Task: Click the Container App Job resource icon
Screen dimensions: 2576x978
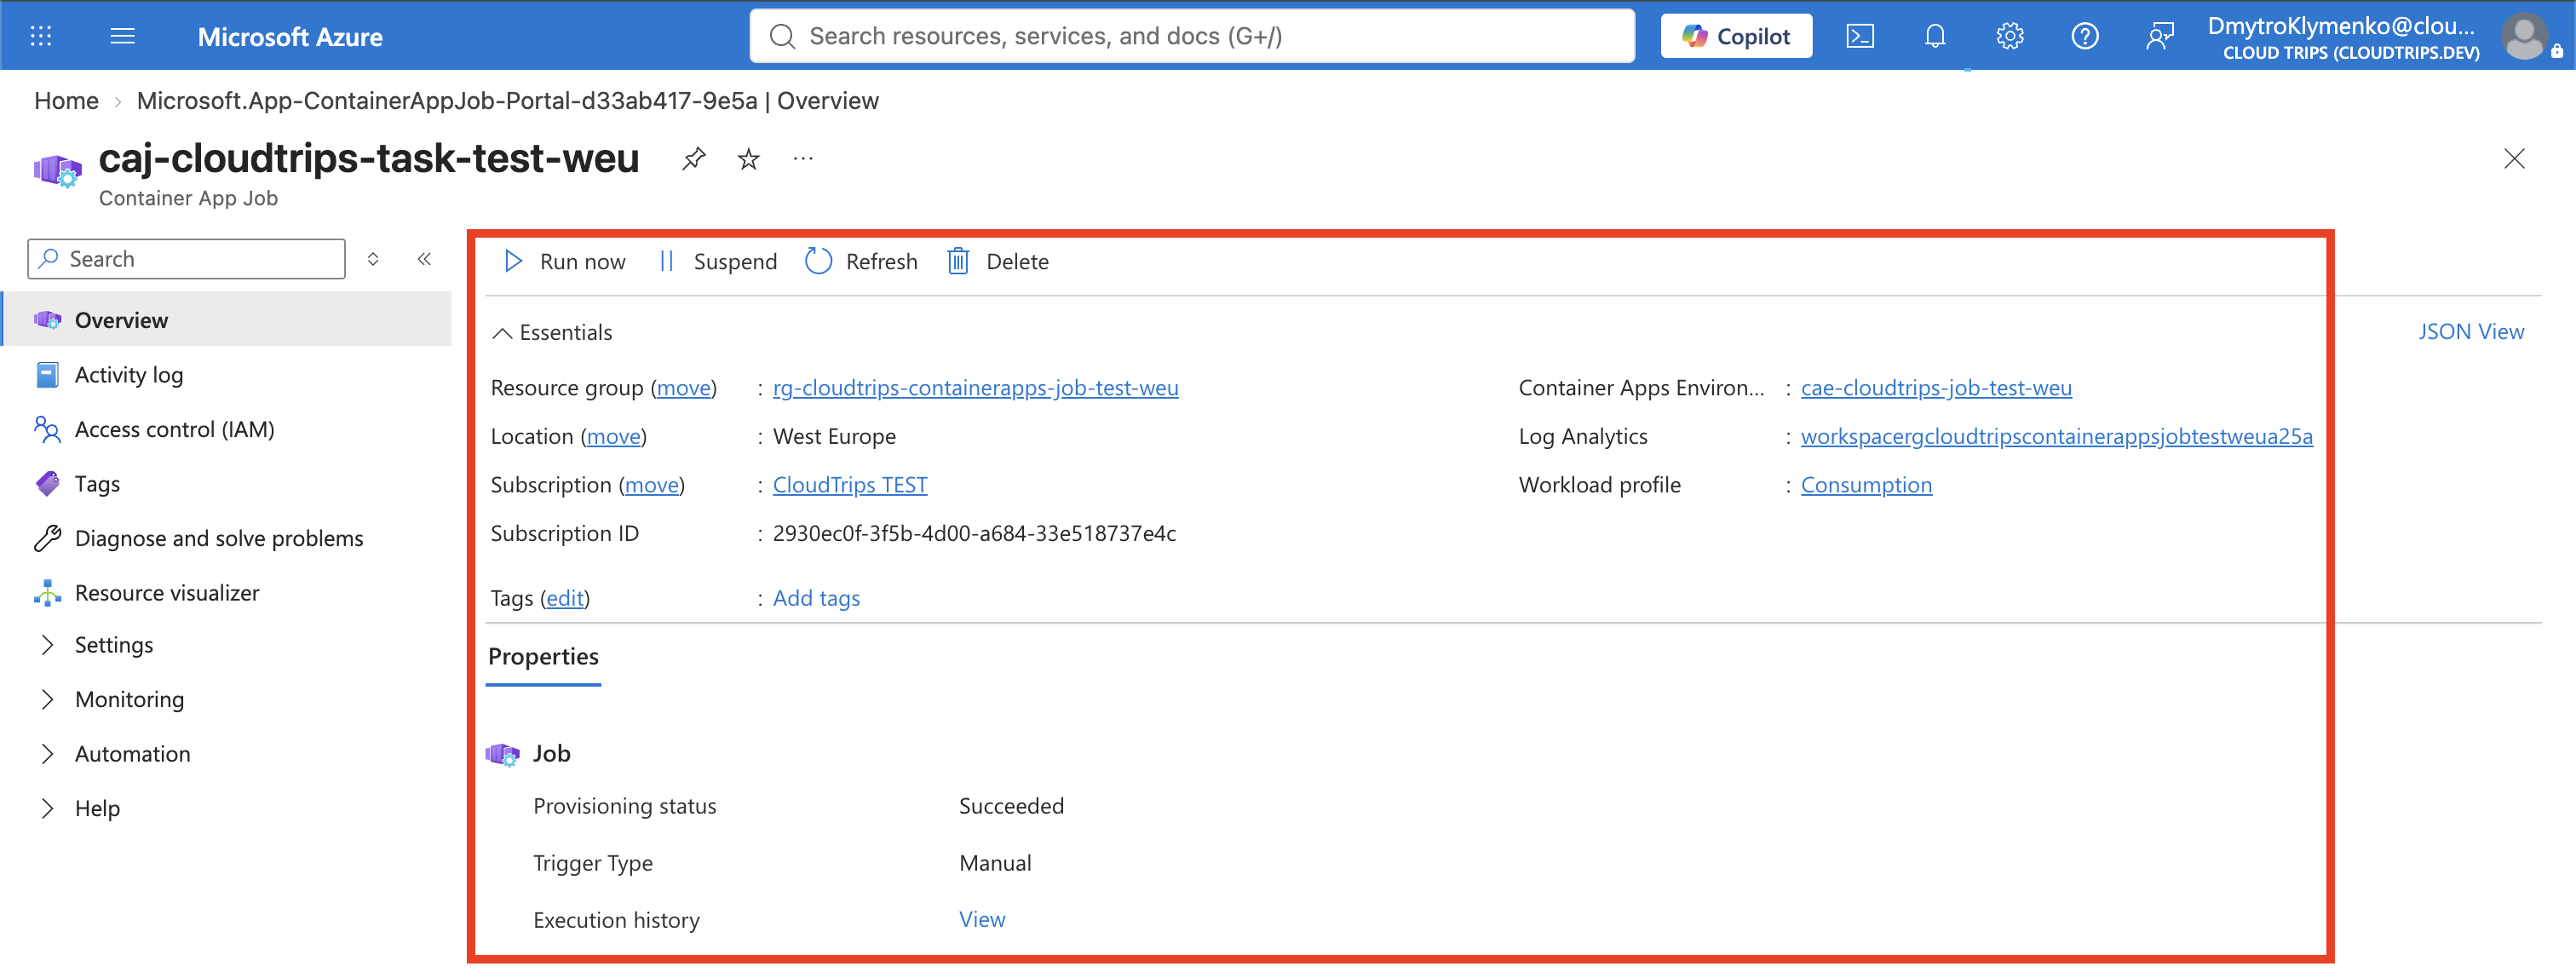Action: [58, 170]
